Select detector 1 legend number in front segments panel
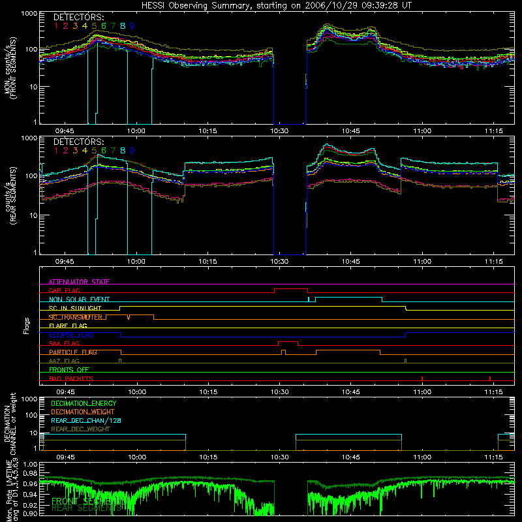The image size is (522, 522). point(56,26)
